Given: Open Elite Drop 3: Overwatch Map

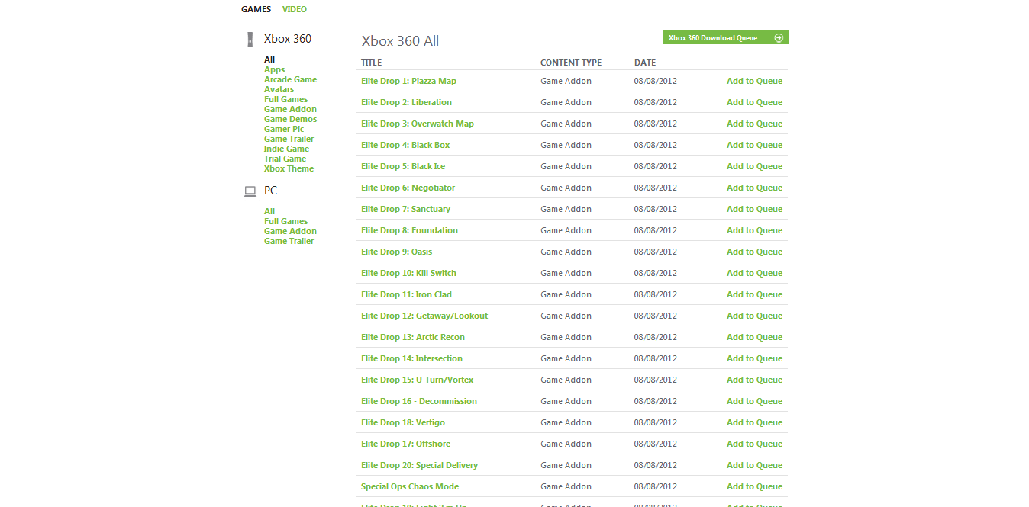Looking at the screenshot, I should point(418,124).
